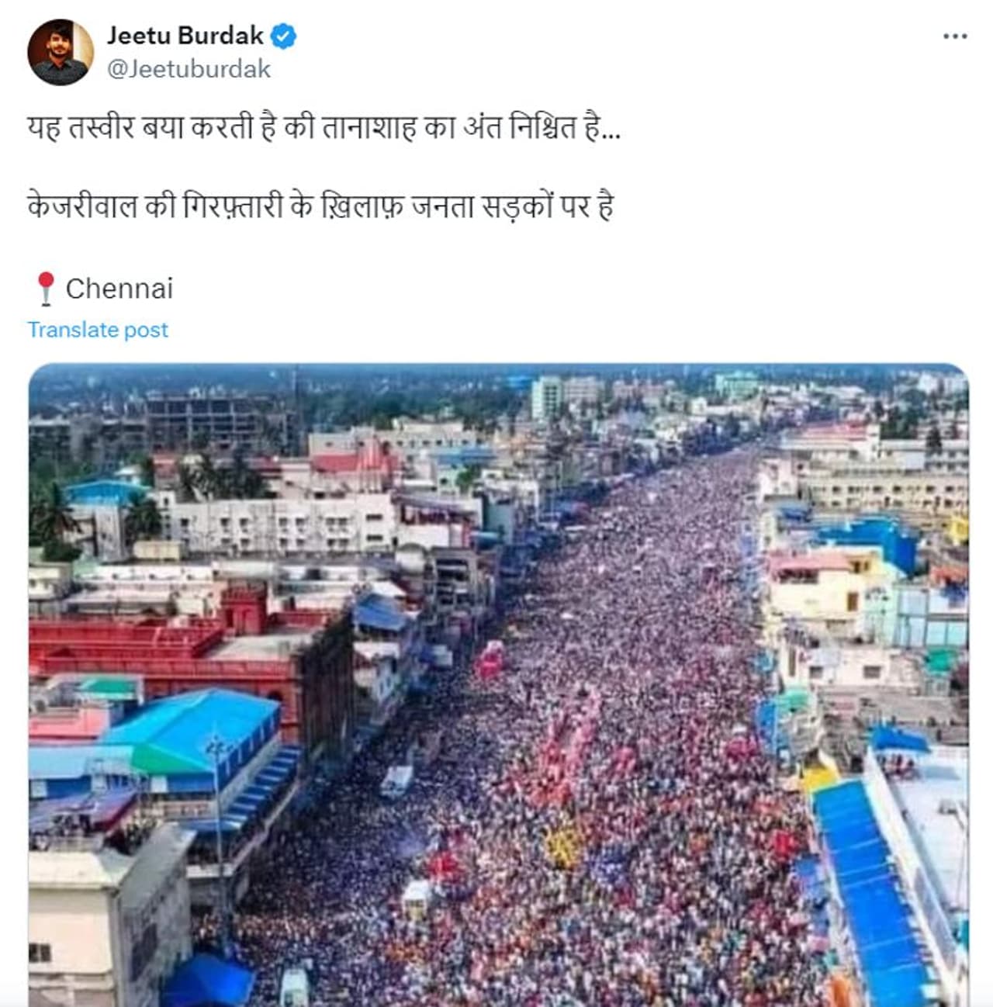Image resolution: width=993 pixels, height=1007 pixels.
Task: Open the aerial crowd photo in viewer
Action: pyautogui.click(x=498, y=685)
